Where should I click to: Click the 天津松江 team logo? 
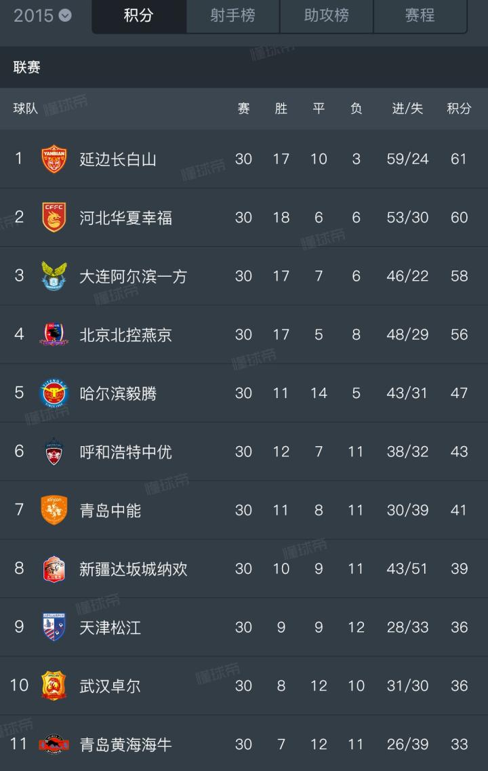coord(54,627)
